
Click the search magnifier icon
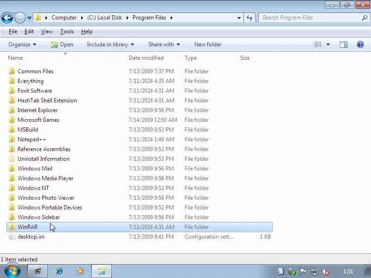[x=365, y=18]
